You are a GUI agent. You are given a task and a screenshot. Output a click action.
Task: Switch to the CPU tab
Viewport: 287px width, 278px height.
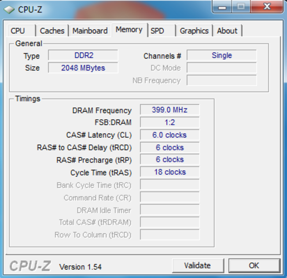click(21, 31)
